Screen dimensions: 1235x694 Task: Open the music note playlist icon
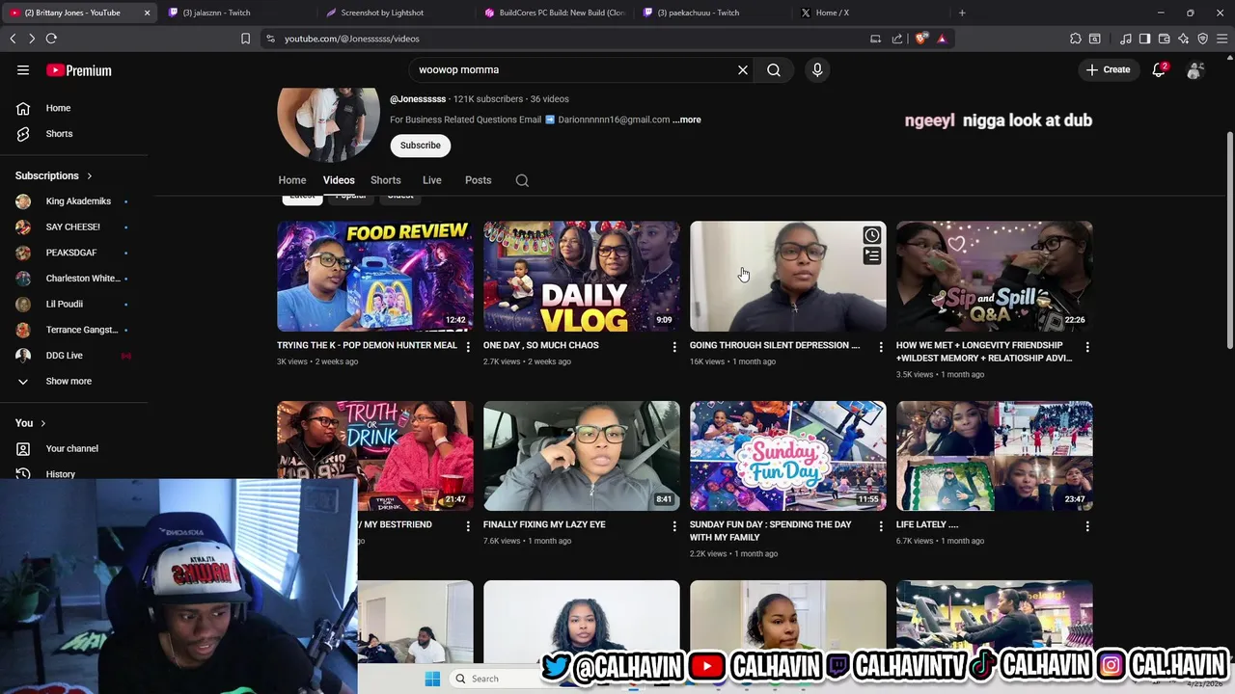tap(1126, 39)
